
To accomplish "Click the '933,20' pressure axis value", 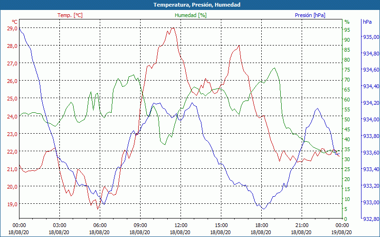I will pyautogui.click(x=370, y=186).
